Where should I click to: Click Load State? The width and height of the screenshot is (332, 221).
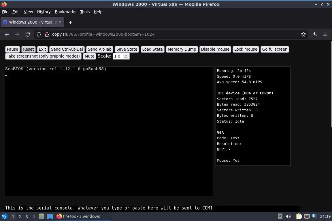coord(152,49)
